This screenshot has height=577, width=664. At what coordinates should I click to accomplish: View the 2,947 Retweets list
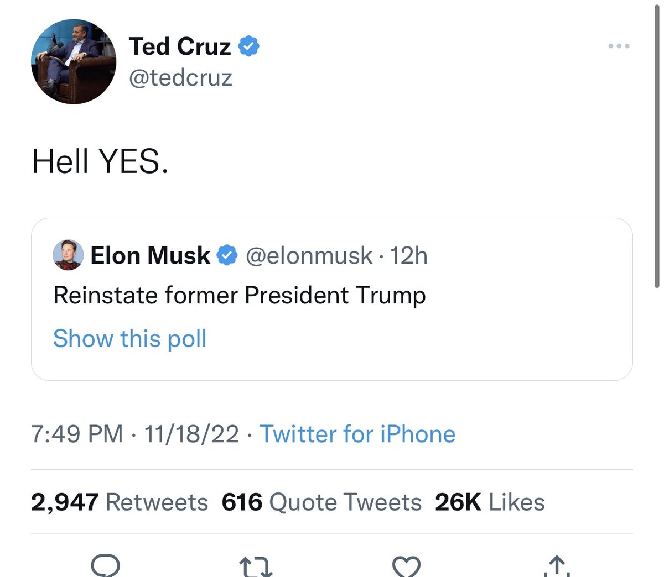[x=120, y=502]
